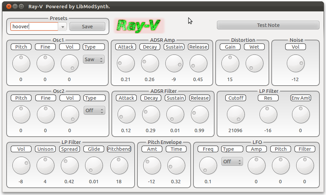The width and height of the screenshot is (326, 195).
Task: Click the Pitch Envelope Time knob
Action: pyautogui.click(x=176, y=166)
